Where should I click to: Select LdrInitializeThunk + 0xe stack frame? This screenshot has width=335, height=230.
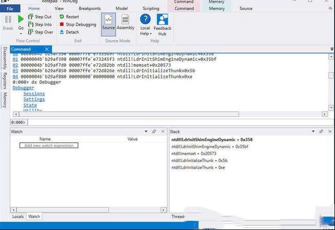198,167
